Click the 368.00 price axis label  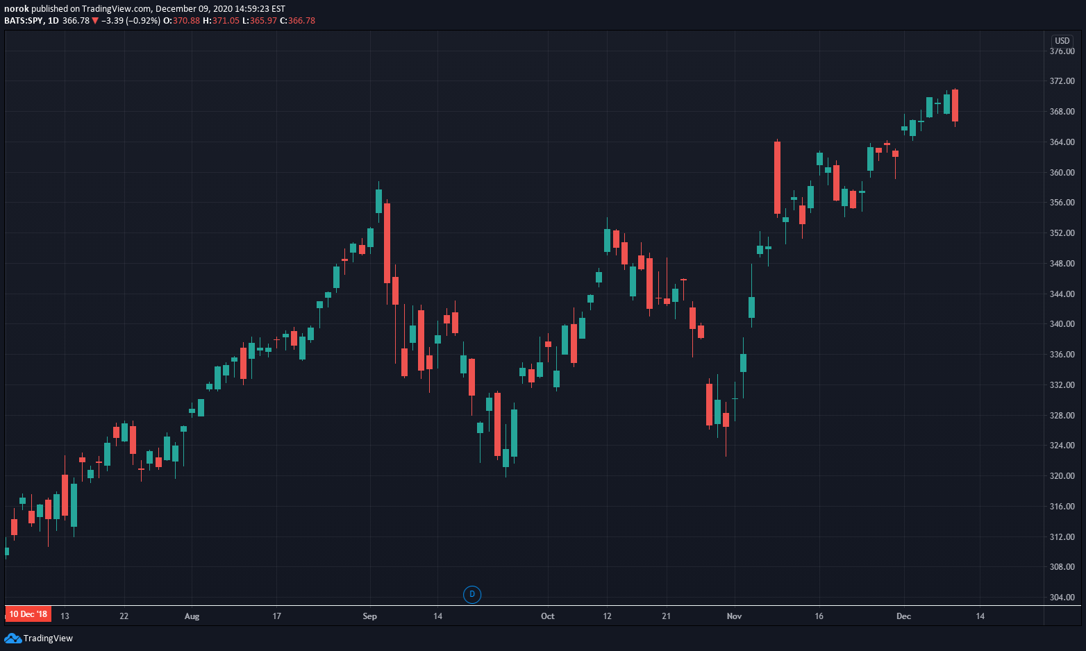pyautogui.click(x=1062, y=112)
